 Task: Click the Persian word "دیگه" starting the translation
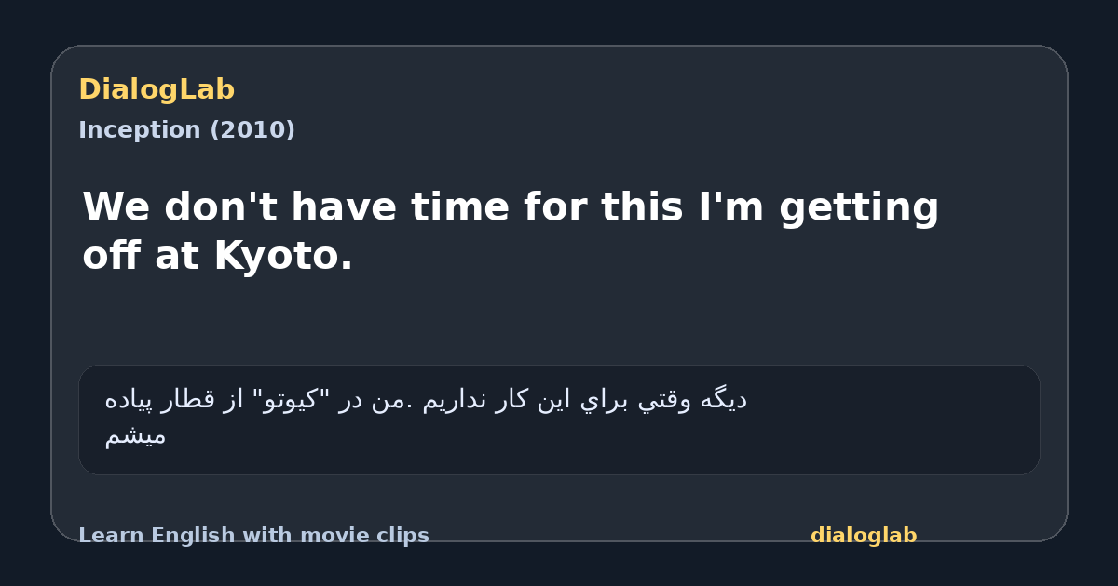coord(722,400)
